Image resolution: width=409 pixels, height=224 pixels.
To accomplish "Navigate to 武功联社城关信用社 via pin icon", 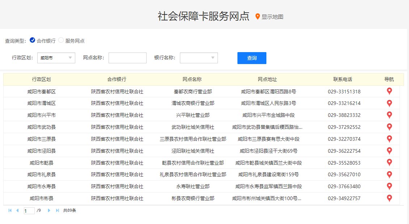I will (x=389, y=127).
